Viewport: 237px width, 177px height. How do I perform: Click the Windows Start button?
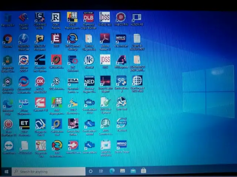6,171
